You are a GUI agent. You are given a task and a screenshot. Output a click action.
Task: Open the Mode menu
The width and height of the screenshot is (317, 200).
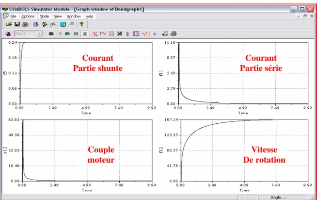[x=44, y=17]
